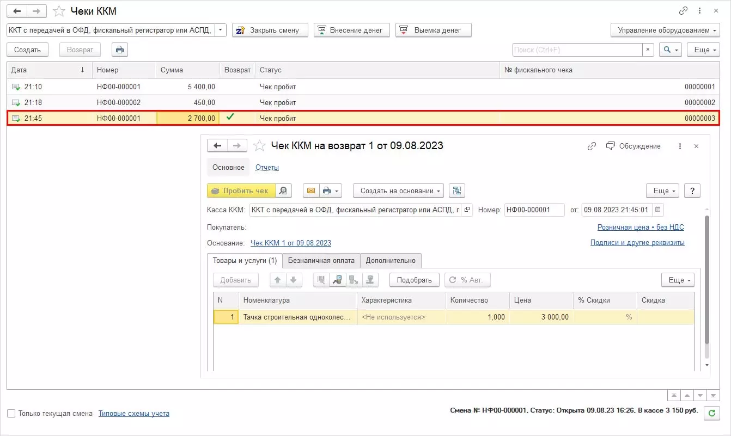This screenshot has height=436, width=731.
Task: Copy link to Чеки ККМ list
Action: [x=683, y=11]
